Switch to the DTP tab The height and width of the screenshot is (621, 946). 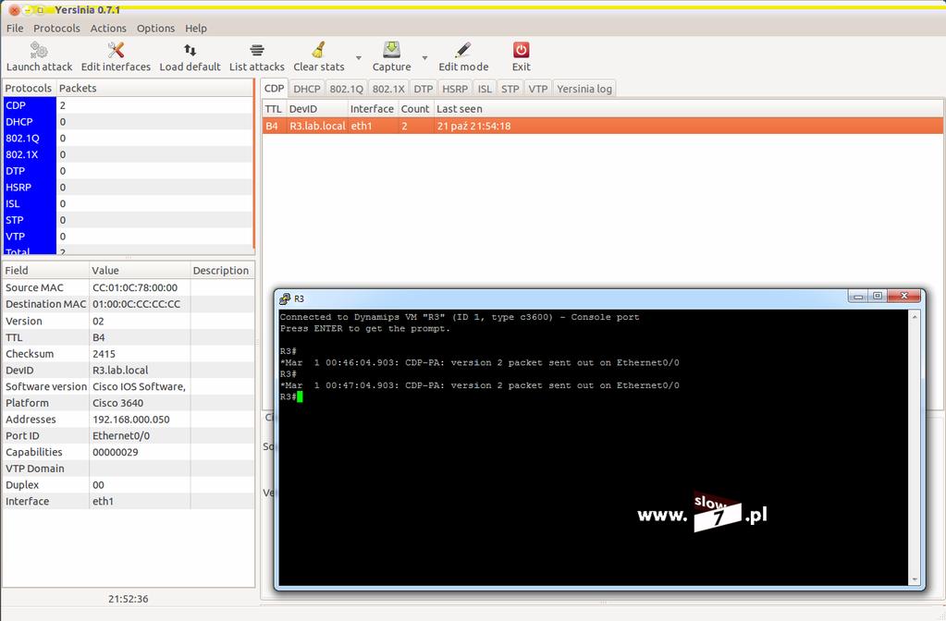pos(423,89)
